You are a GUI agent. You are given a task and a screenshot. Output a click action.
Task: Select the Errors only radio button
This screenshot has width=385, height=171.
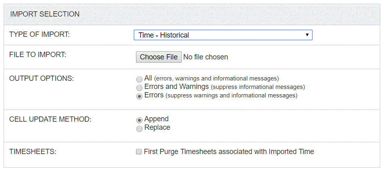(x=139, y=96)
